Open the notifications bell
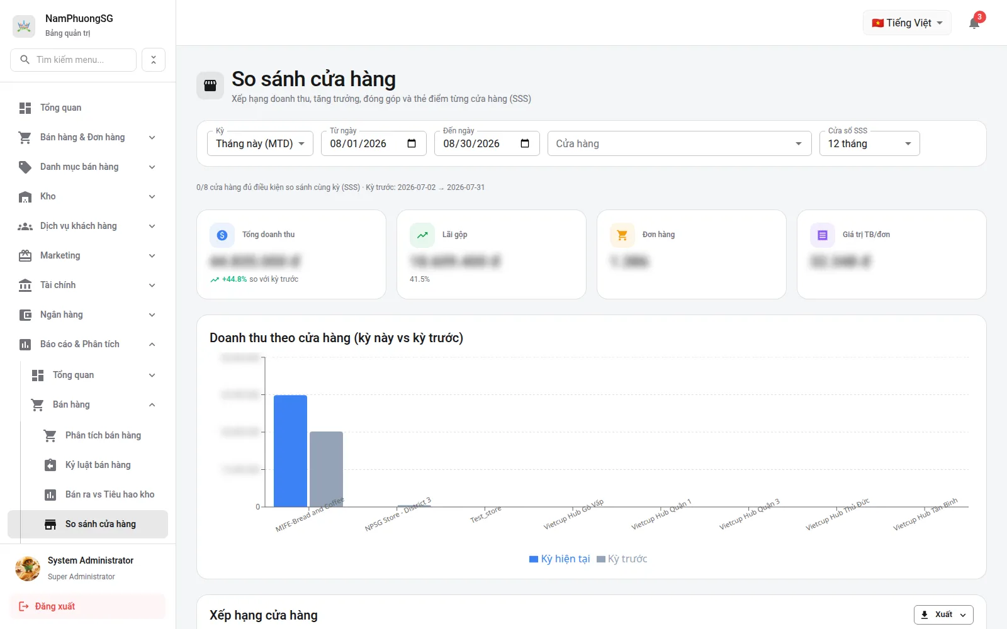Image resolution: width=1007 pixels, height=629 pixels. click(974, 23)
